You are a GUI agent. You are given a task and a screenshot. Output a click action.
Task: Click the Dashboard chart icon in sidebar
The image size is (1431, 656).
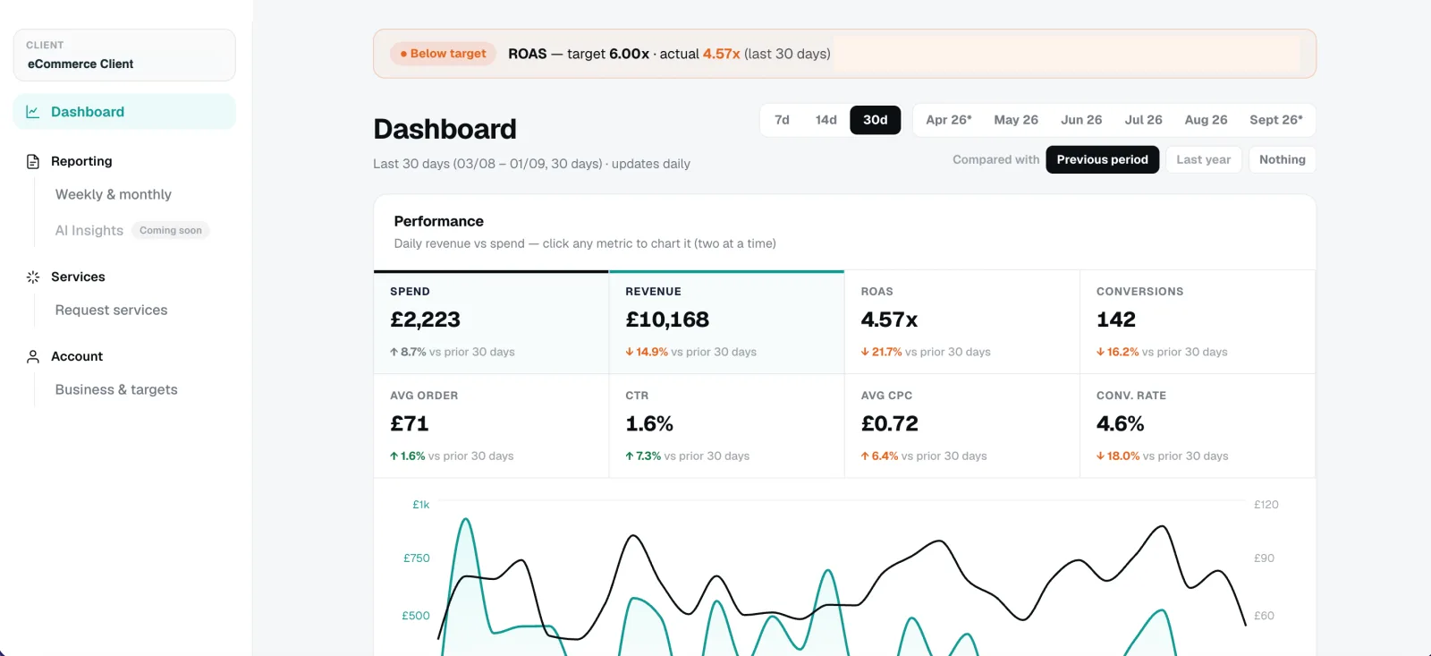coord(33,112)
